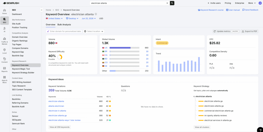The width and height of the screenshot is (263, 132).
Task: Open the Local sidebar icon
Action: tap(5, 51)
